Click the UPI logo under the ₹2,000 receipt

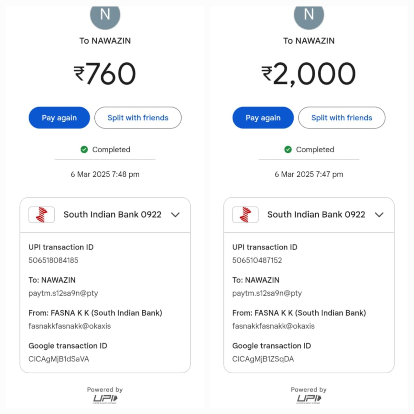click(x=309, y=398)
